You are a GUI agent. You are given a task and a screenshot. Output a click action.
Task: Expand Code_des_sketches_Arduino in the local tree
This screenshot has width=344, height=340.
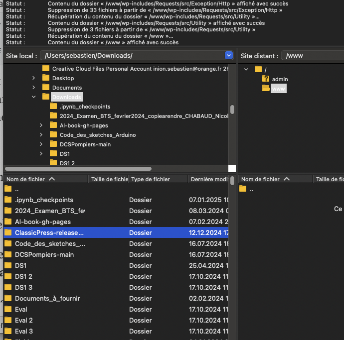coord(41,135)
